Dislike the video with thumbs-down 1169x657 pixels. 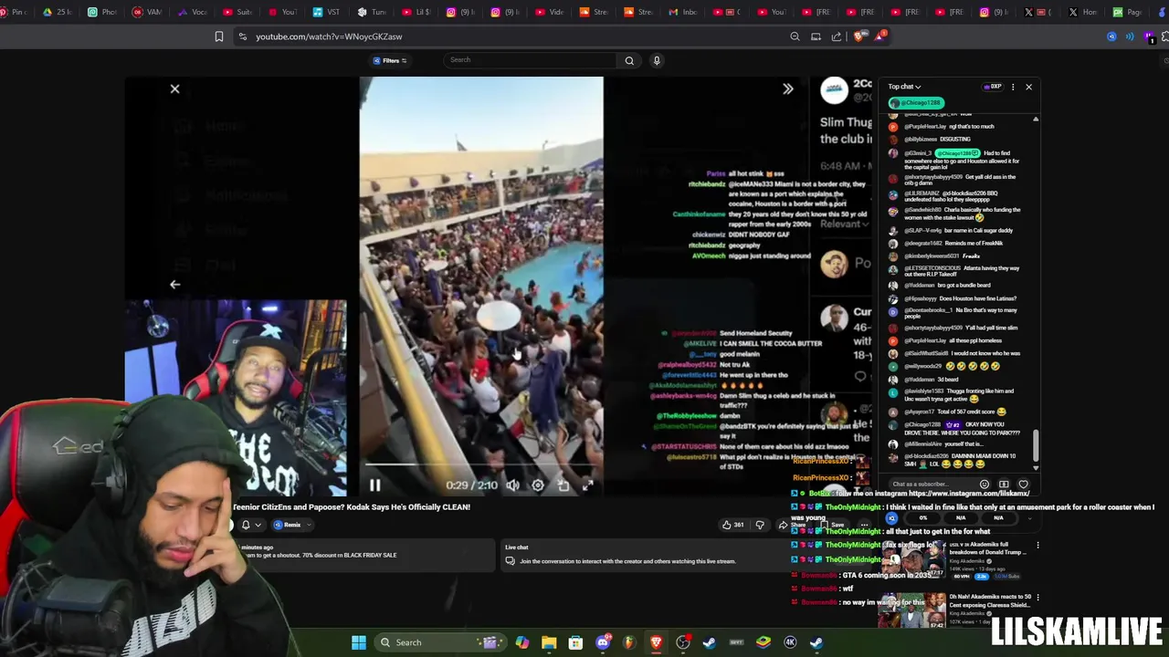(759, 525)
